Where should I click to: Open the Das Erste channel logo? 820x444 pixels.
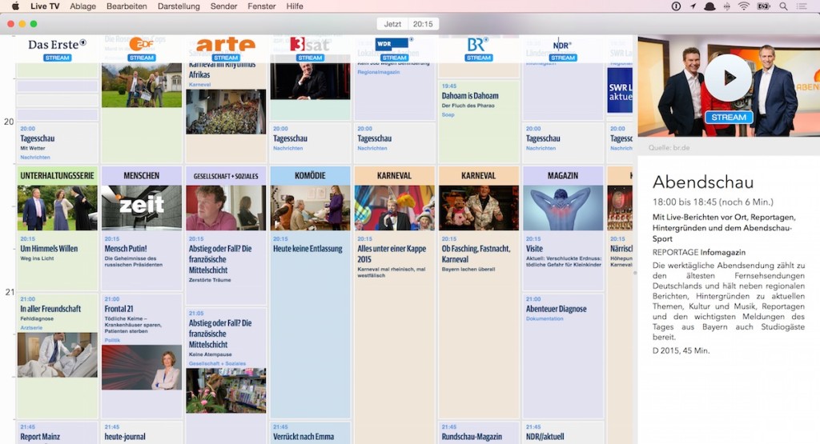coord(57,45)
